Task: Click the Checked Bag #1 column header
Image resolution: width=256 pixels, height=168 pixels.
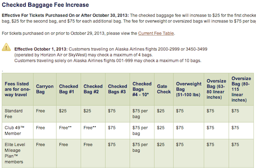Action: pyautogui.click(x=68, y=89)
